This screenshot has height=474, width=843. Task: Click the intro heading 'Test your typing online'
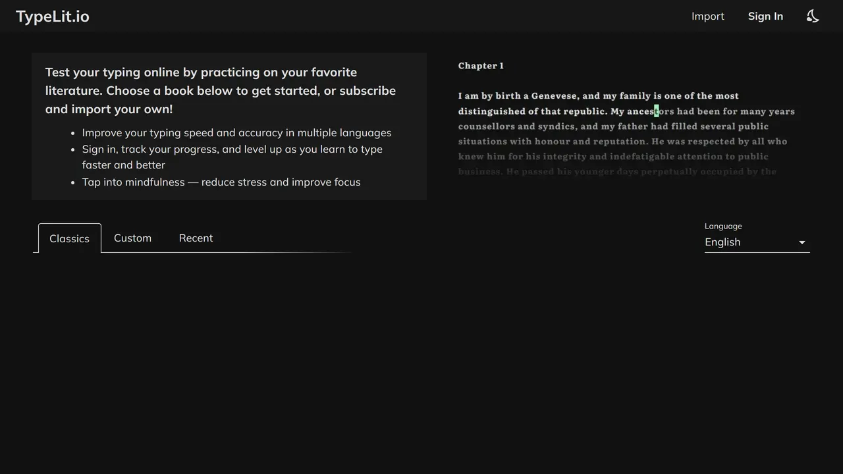[221, 91]
